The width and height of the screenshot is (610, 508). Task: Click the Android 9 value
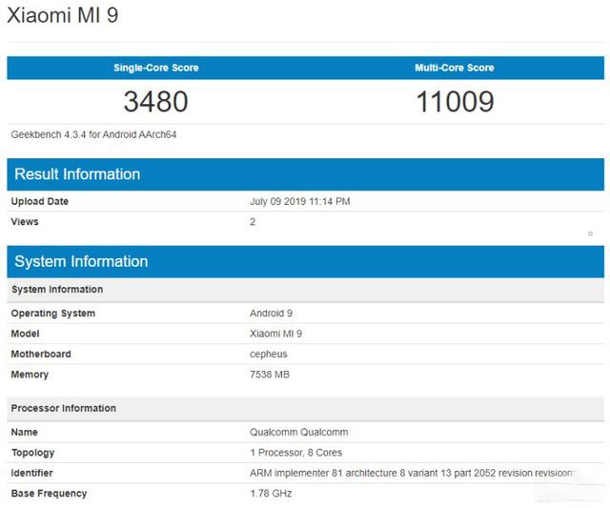(271, 314)
